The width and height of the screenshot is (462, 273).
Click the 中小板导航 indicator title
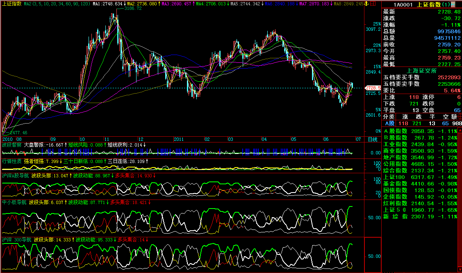coord(14,202)
